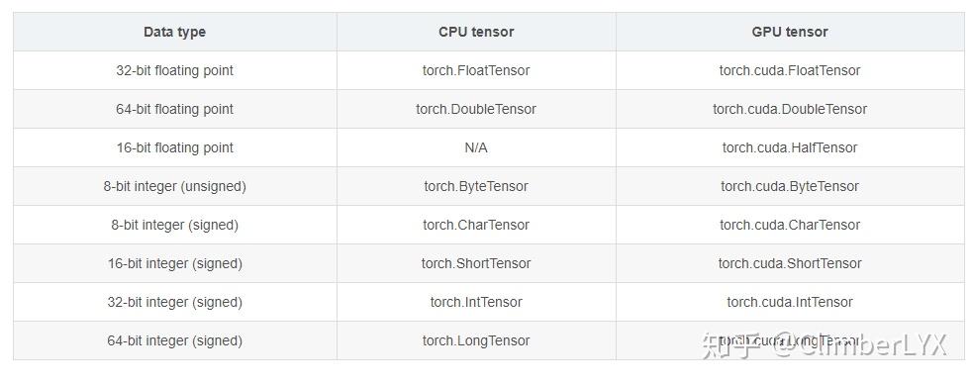Select the 32-bit floating point cell
Screen dimensions: 971x384
(174, 70)
